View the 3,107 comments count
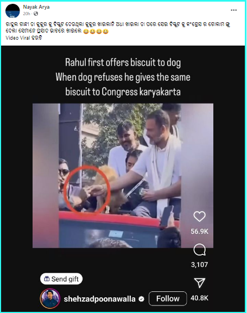The image size is (247, 313). coord(199,265)
